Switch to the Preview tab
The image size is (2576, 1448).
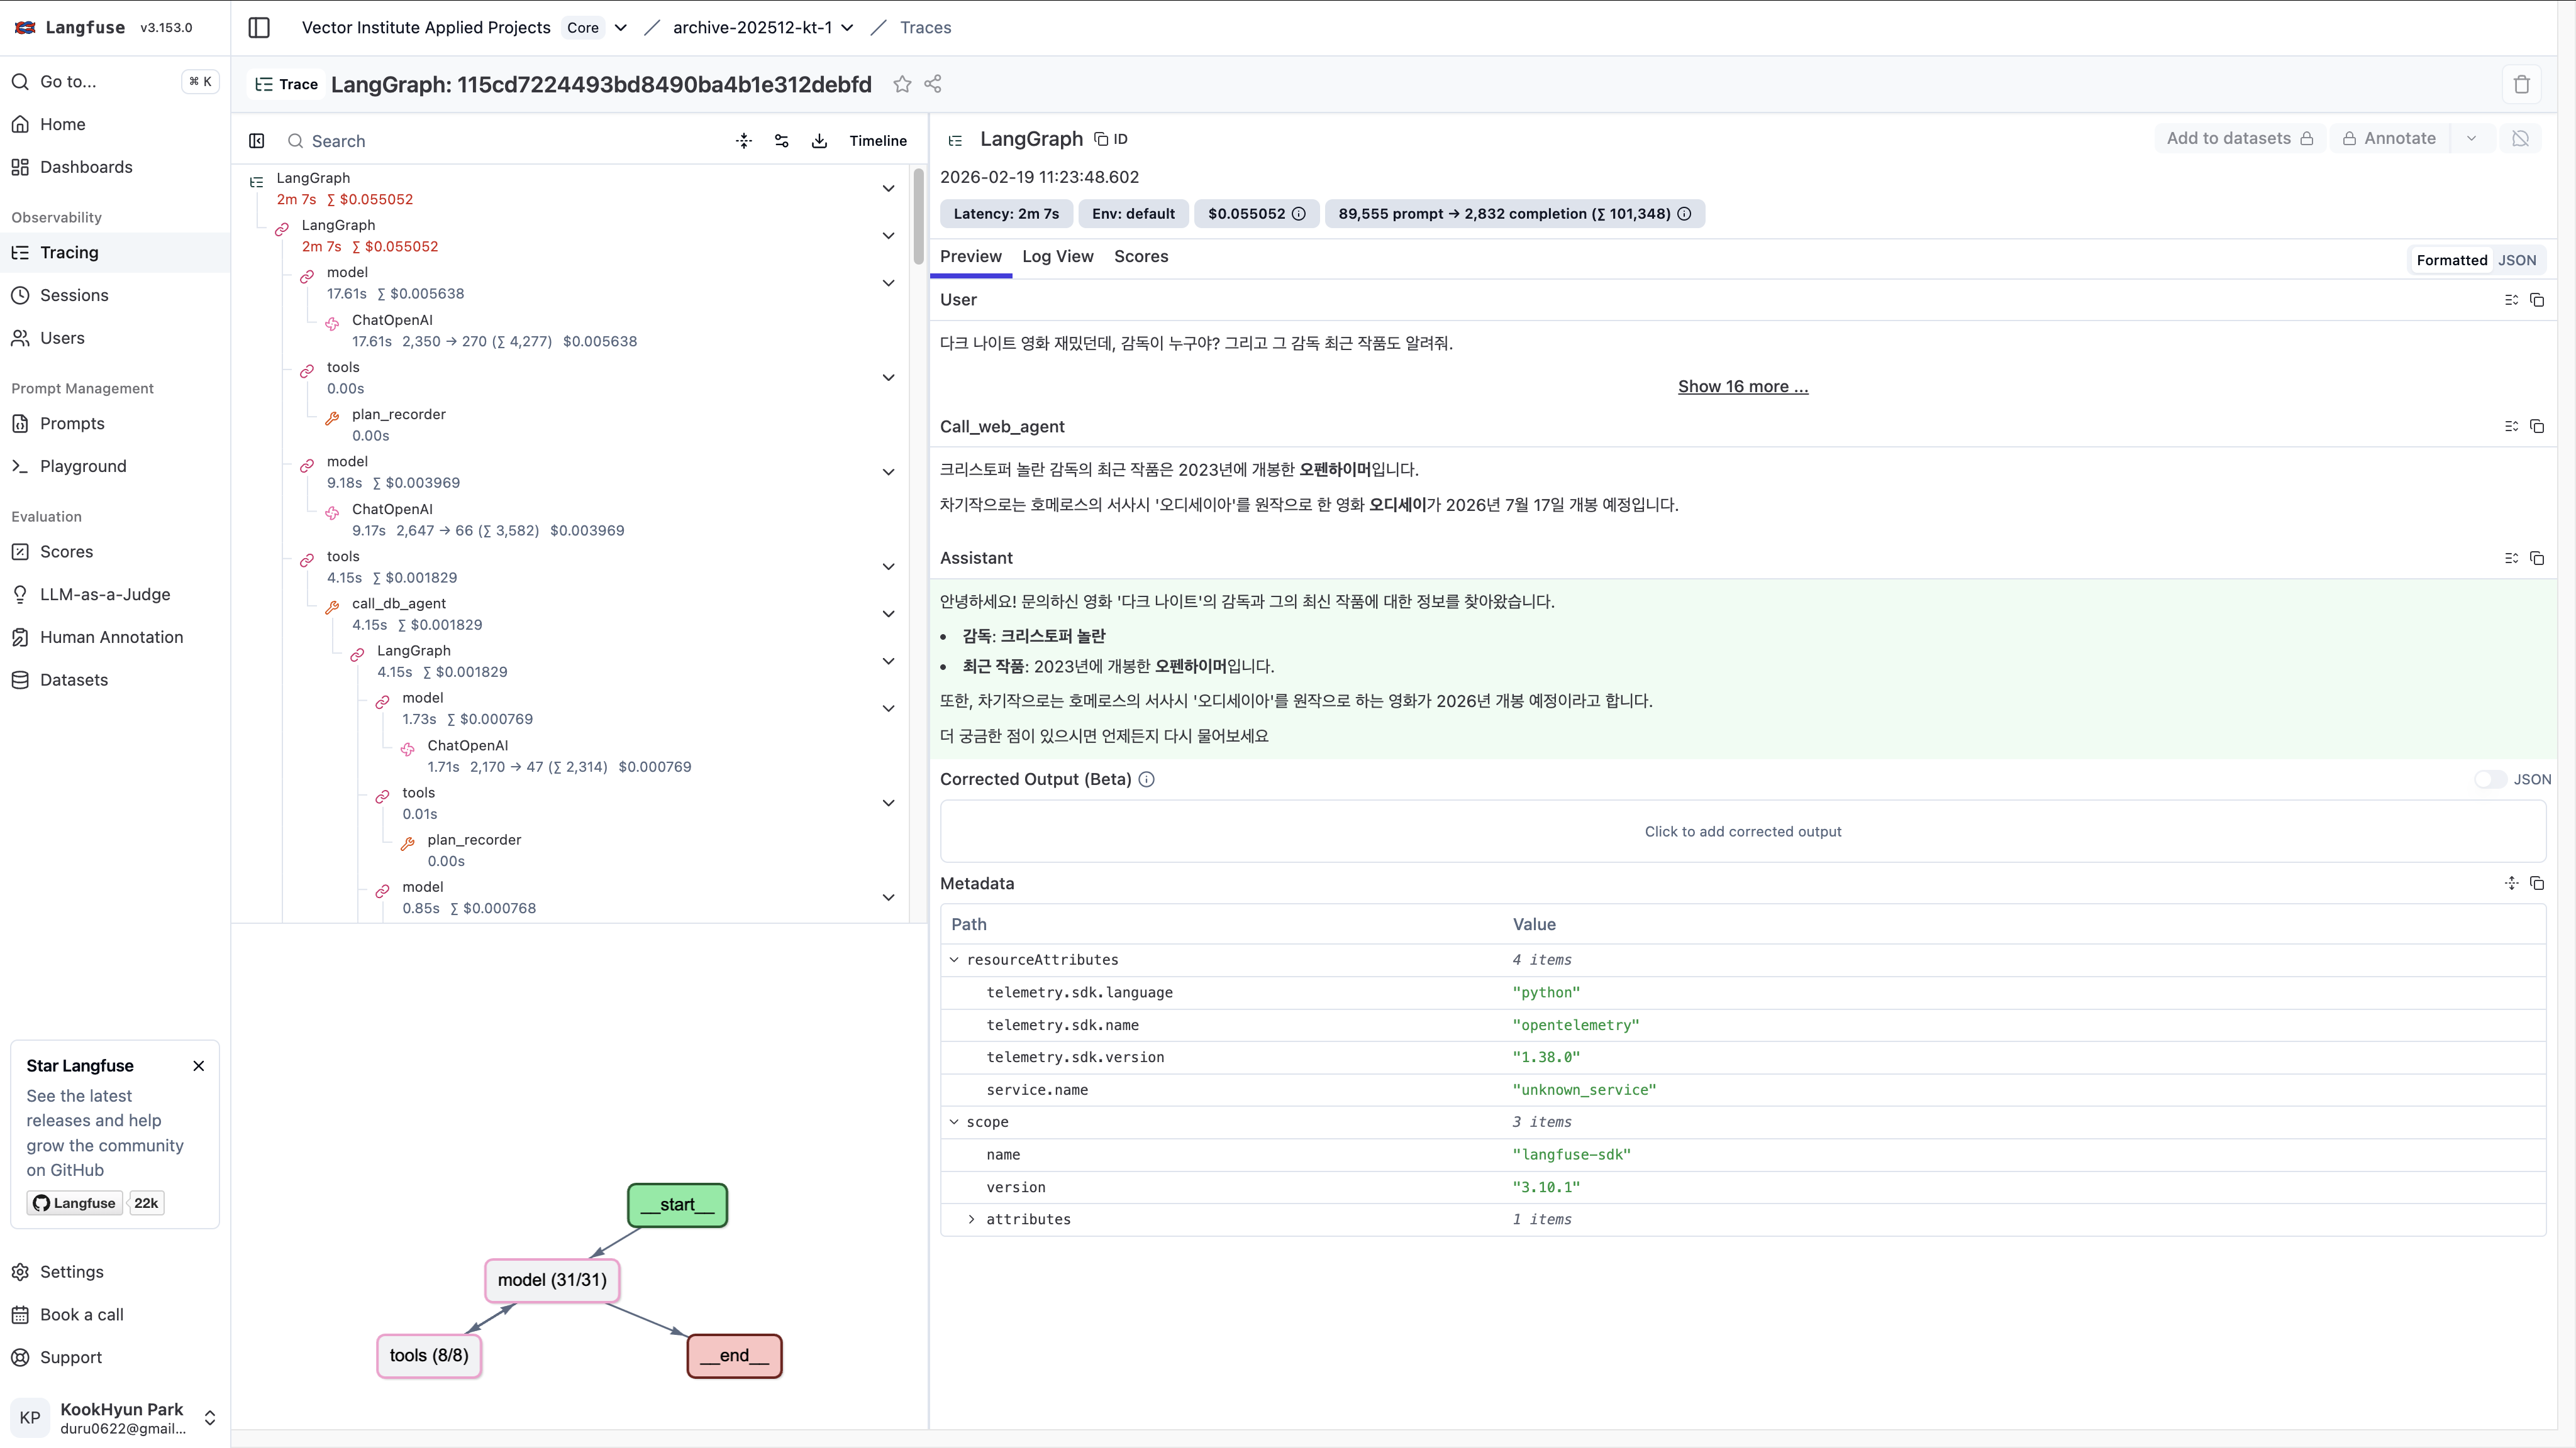[x=970, y=257]
